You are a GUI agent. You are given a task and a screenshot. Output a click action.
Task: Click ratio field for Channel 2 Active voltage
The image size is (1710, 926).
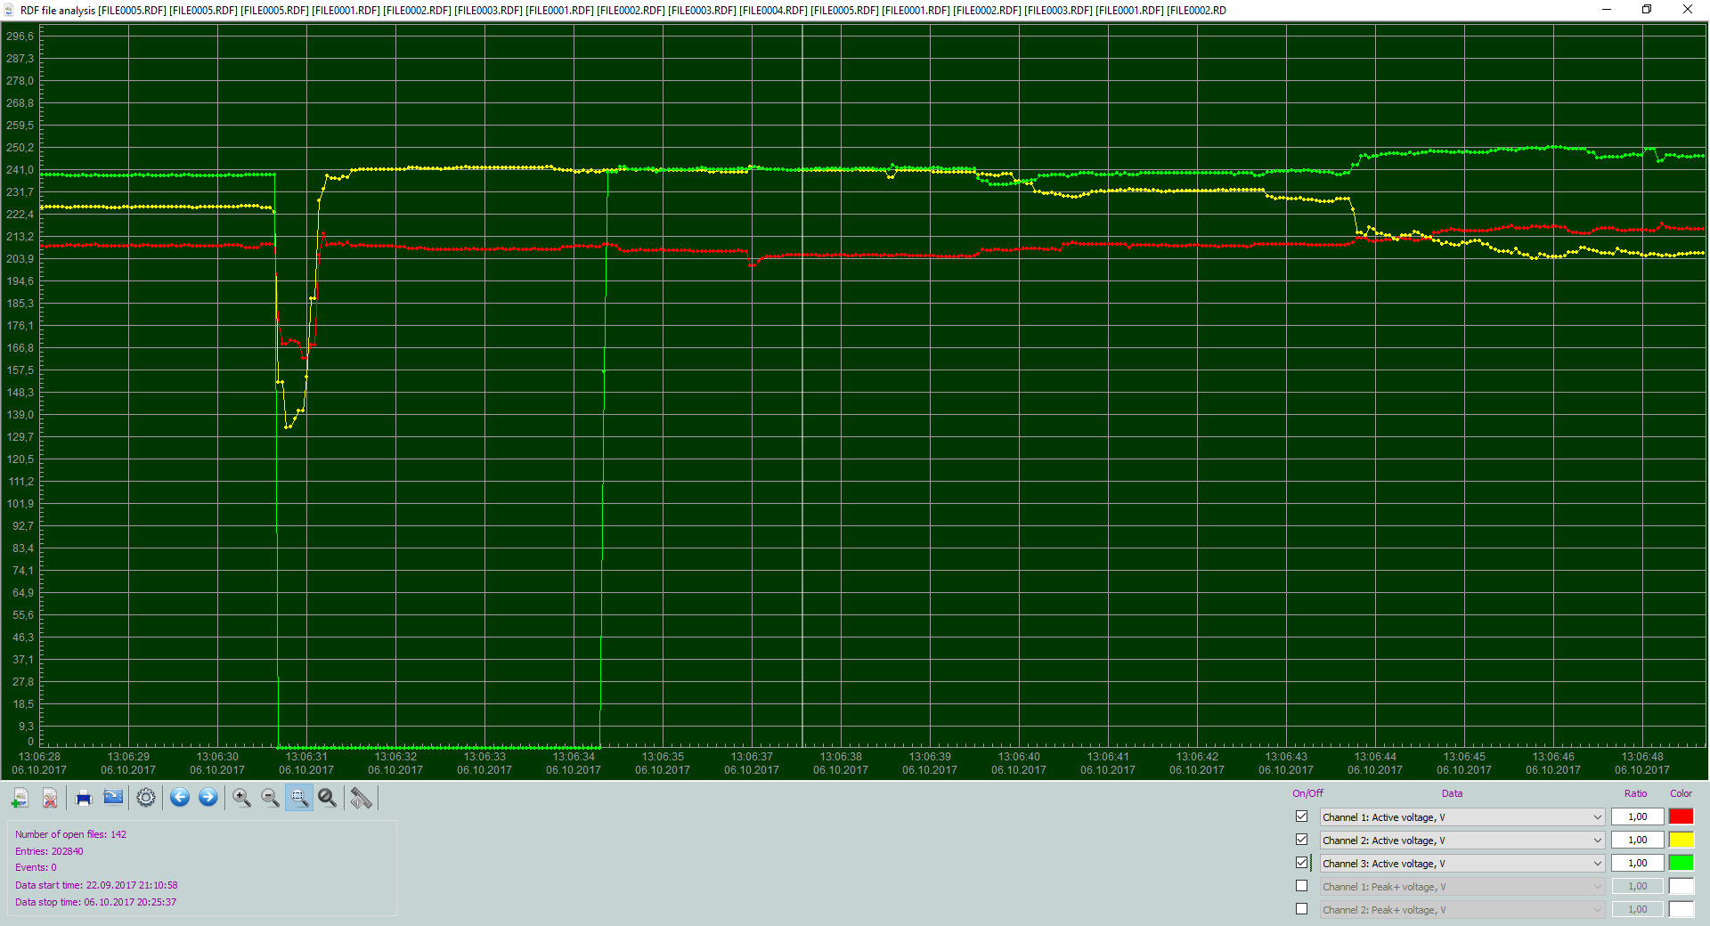tap(1637, 840)
